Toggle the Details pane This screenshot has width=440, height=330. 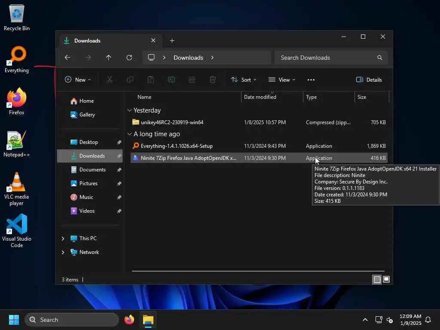[369, 79]
